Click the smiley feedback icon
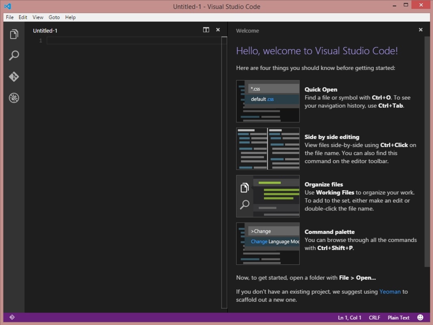433x325 pixels. (420, 317)
